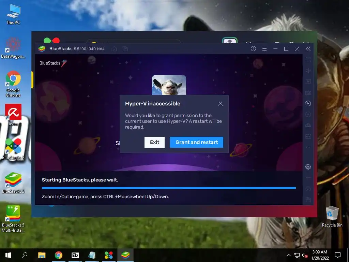Click the volume speaker icon in sidebar
Screen dimensions: 349x262
pos(308,71)
